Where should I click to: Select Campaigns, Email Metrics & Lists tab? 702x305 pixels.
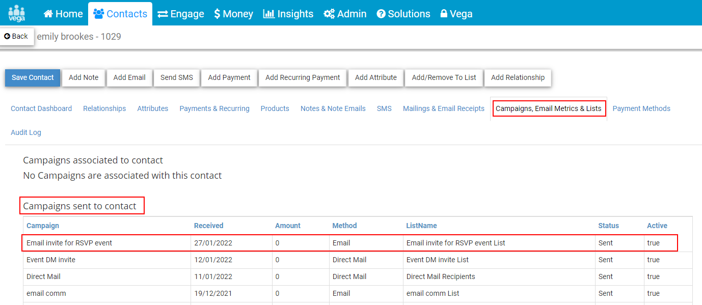(549, 108)
